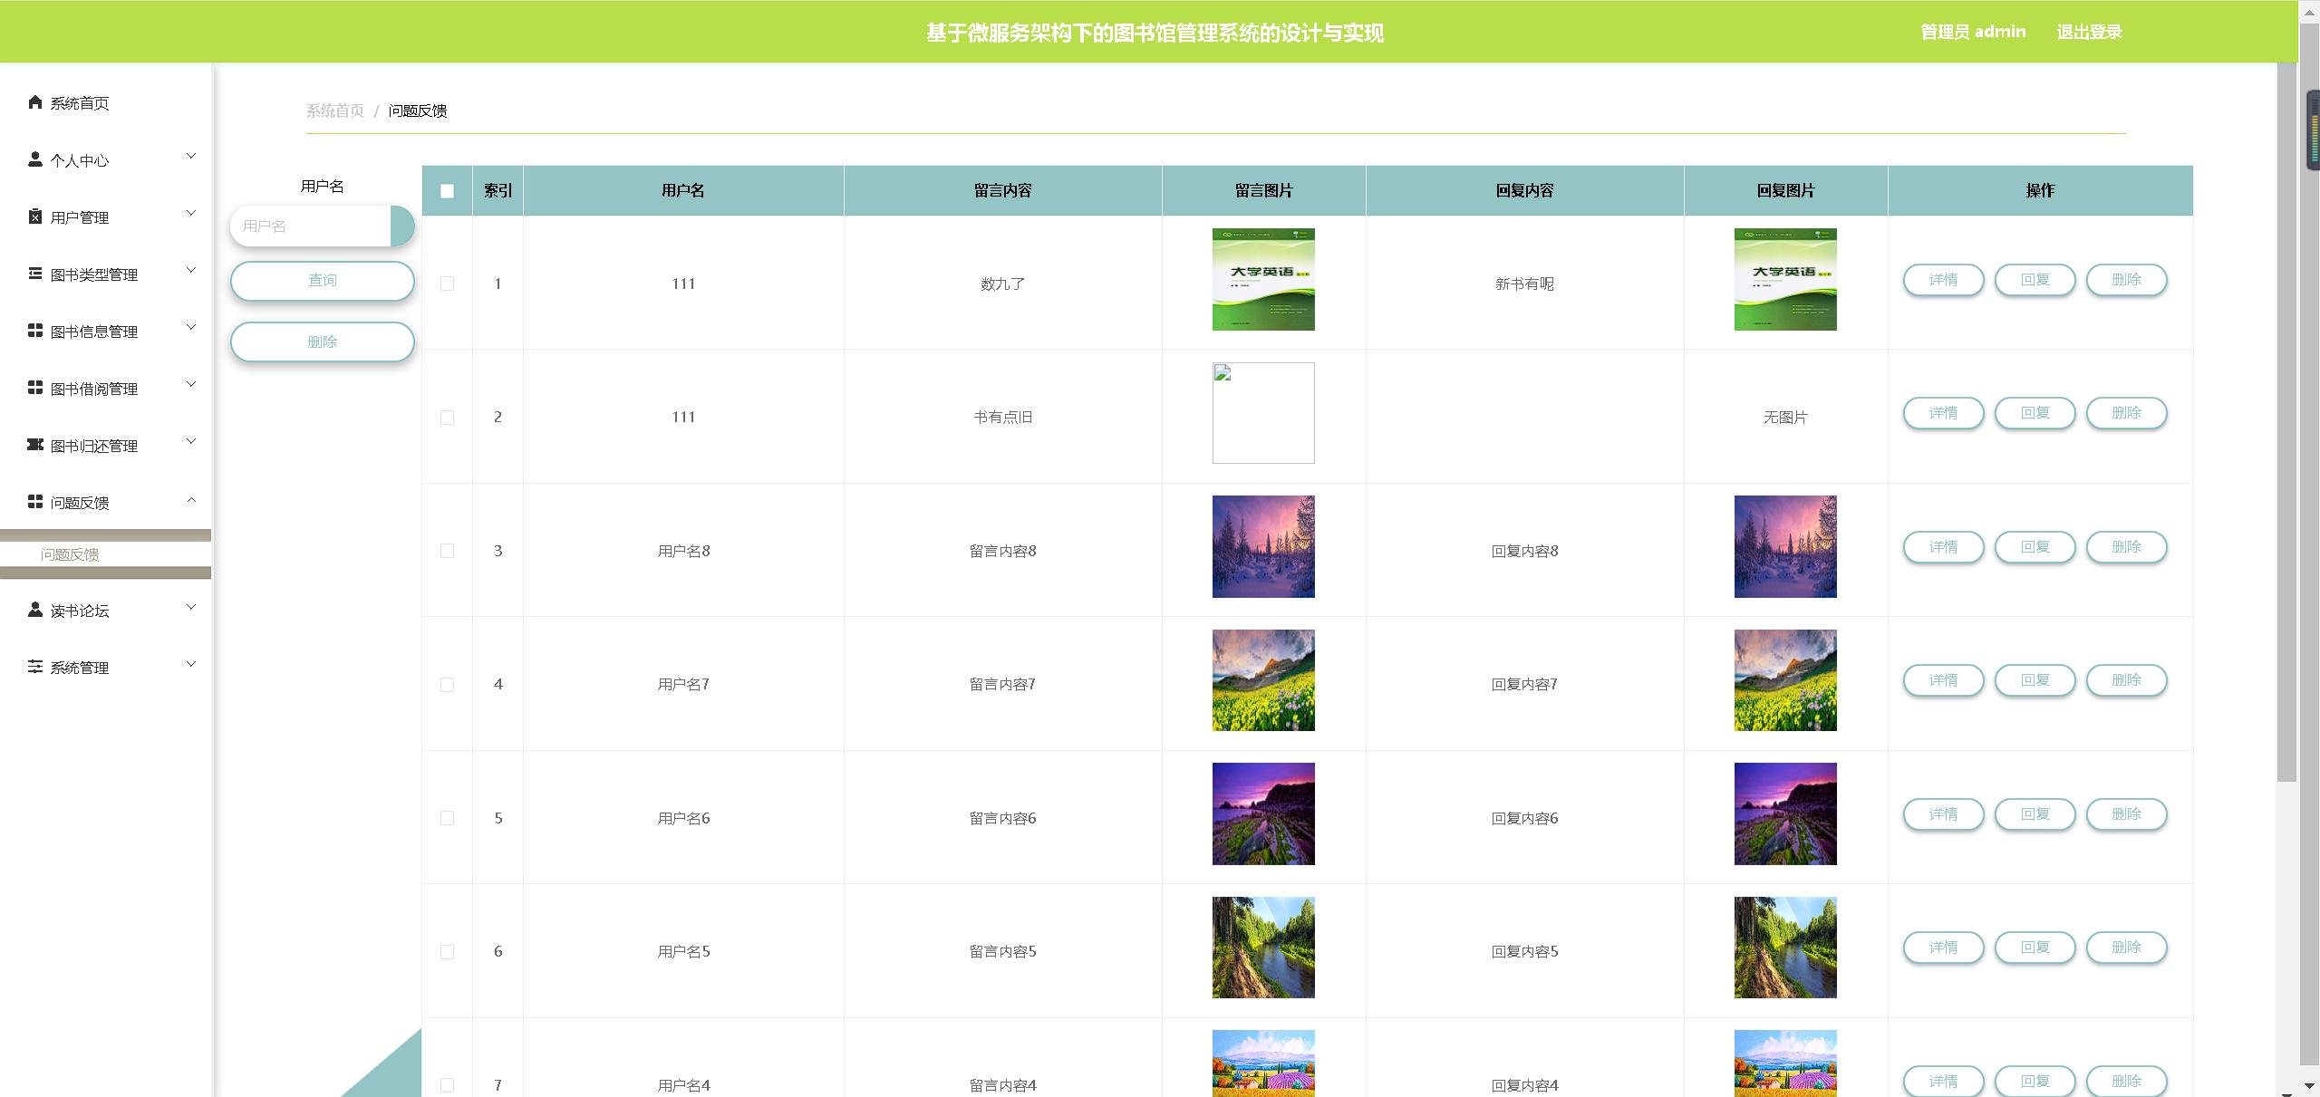Image resolution: width=2320 pixels, height=1097 pixels.
Task: Open the 问题反馈 submenu item
Action: click(x=70, y=553)
